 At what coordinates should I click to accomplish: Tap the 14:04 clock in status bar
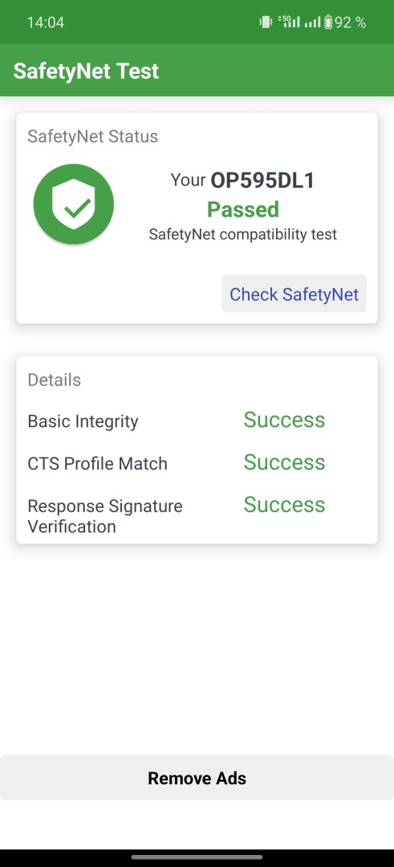pyautogui.click(x=46, y=22)
